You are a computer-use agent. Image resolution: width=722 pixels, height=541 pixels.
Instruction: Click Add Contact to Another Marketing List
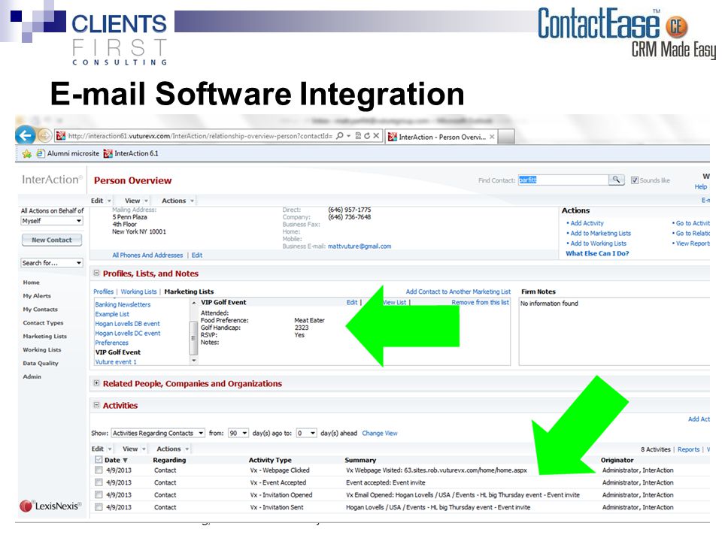458,292
